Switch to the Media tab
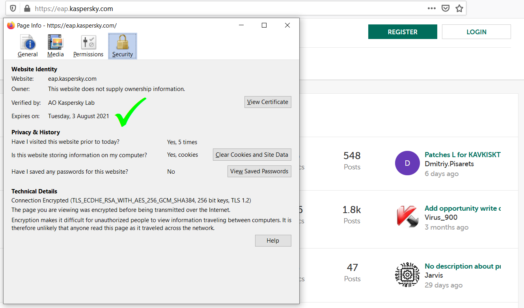This screenshot has width=524, height=308. click(56, 46)
